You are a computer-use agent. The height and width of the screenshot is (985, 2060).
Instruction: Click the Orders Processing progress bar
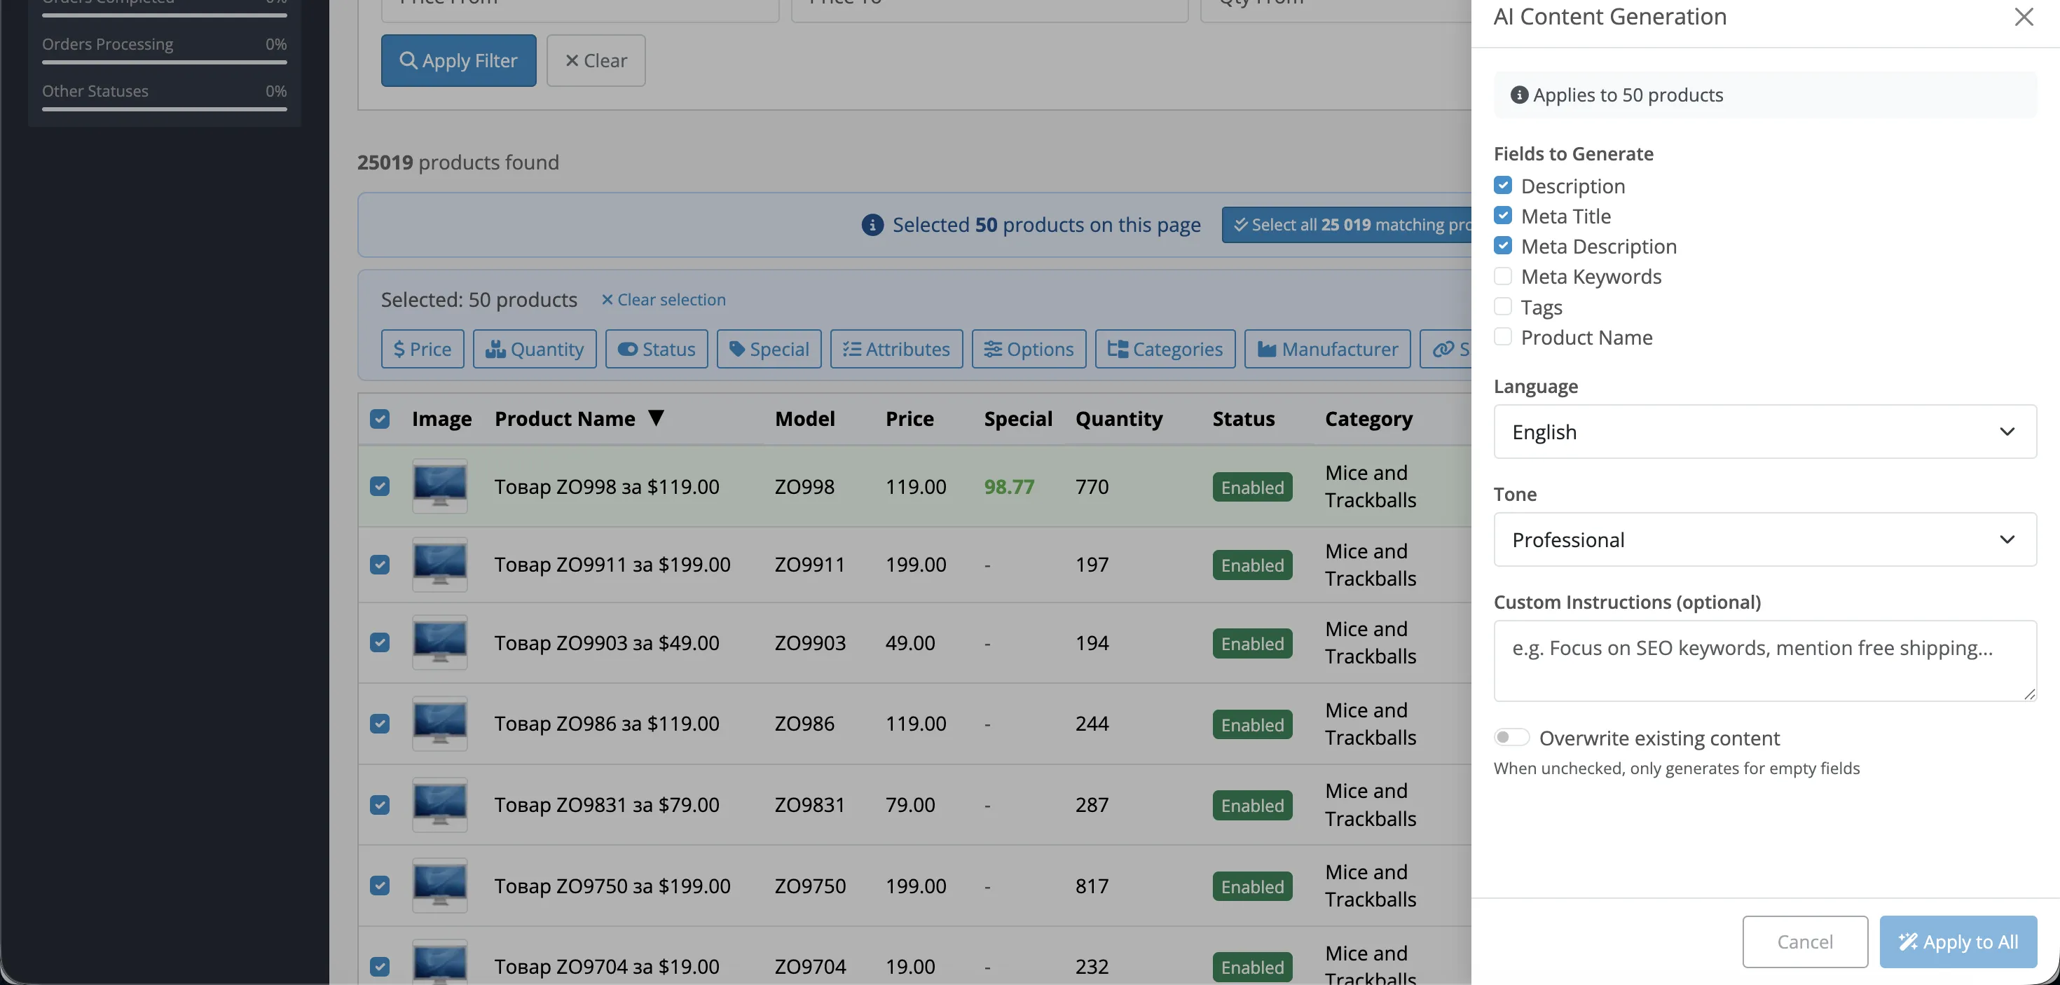pos(164,62)
